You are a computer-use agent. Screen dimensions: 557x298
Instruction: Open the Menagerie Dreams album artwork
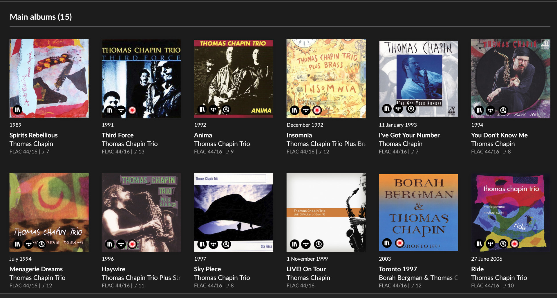[49, 213]
